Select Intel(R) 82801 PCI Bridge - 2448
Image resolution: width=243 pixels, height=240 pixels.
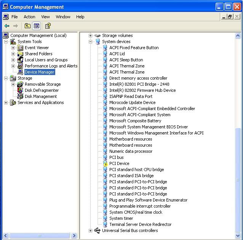click(139, 84)
